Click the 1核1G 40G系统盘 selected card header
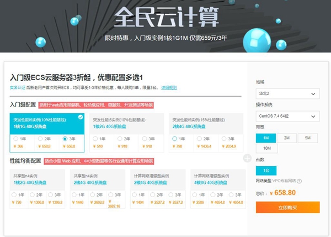This screenshot has height=237, width=331. click(47, 124)
